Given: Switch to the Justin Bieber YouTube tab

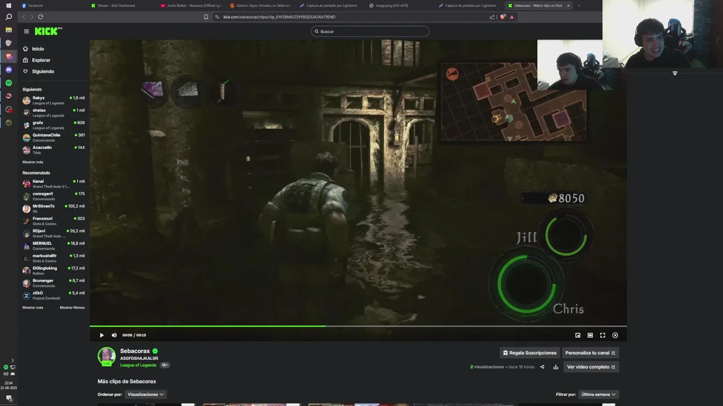Looking at the screenshot, I should [191, 6].
